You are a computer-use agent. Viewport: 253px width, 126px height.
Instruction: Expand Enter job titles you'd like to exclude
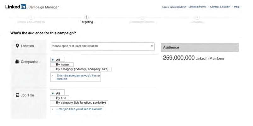point(77,109)
